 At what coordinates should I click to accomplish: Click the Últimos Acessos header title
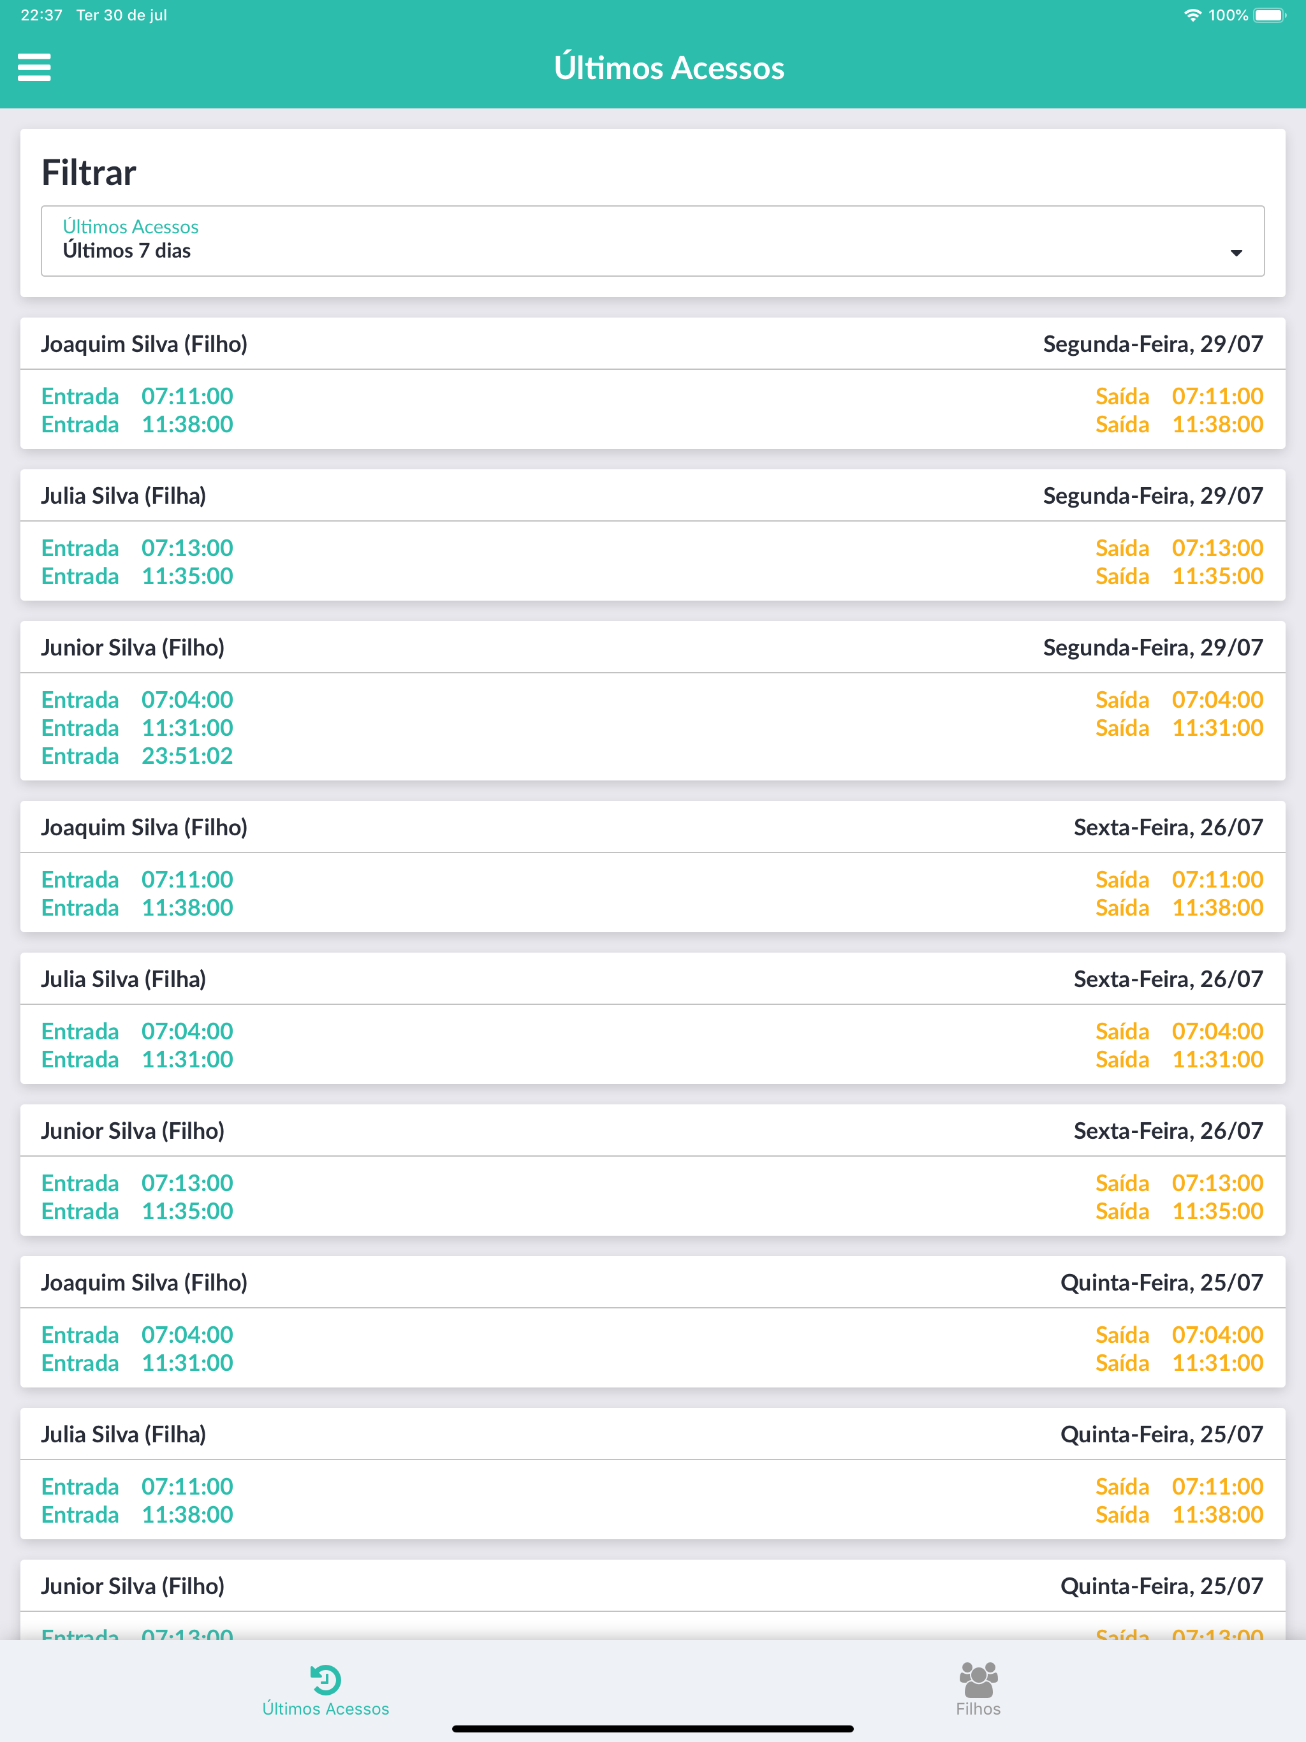[x=669, y=68]
